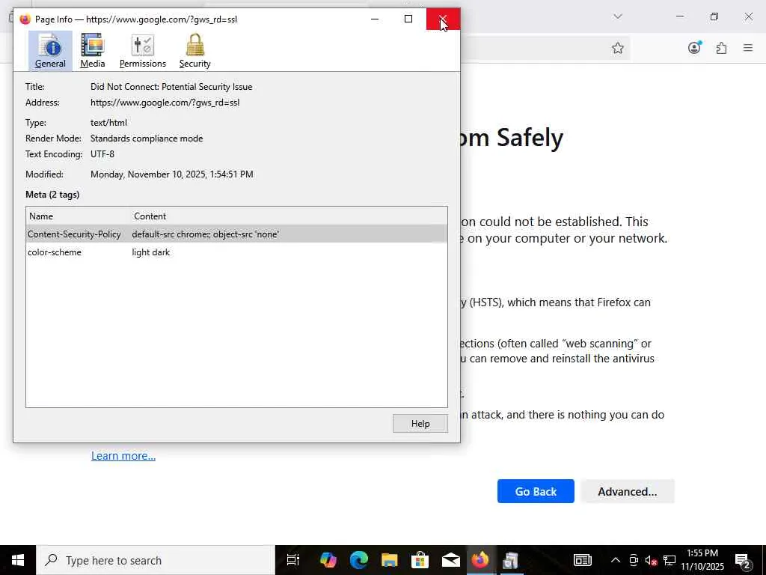Click Go Back on the Firefox error page
This screenshot has width=766, height=575.
(536, 491)
